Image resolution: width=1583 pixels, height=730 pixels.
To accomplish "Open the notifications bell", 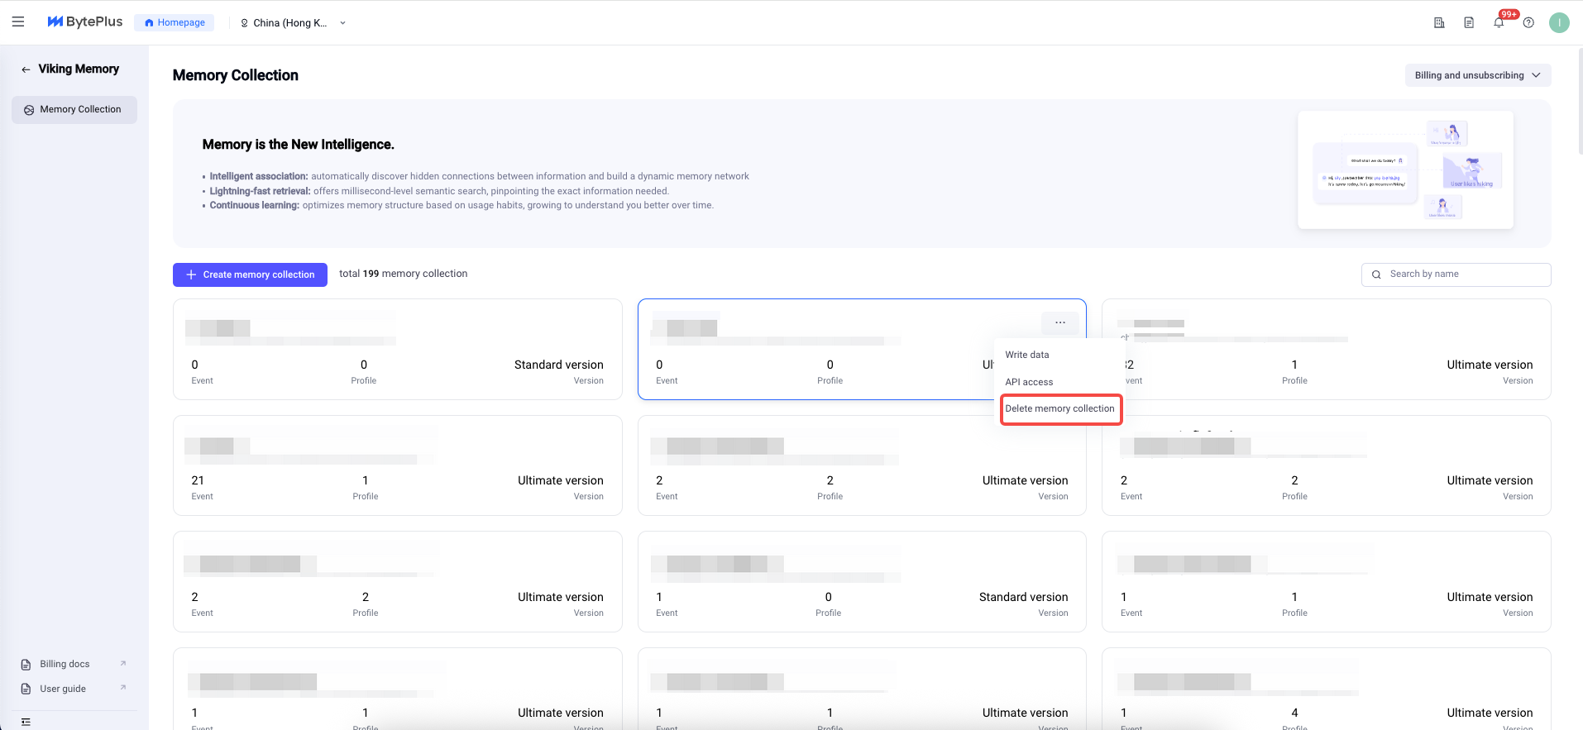I will (x=1499, y=22).
